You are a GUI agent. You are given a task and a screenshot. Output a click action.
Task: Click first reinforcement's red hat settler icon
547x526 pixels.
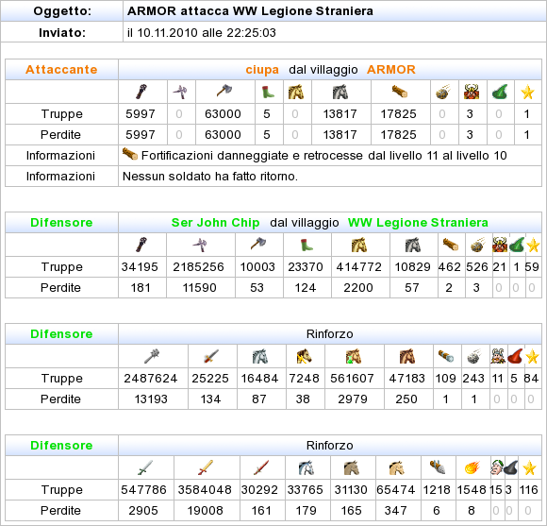(516, 356)
